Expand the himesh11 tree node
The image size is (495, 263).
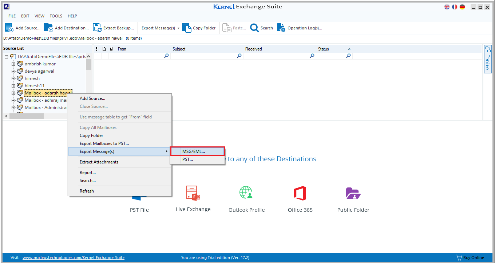click(x=13, y=86)
